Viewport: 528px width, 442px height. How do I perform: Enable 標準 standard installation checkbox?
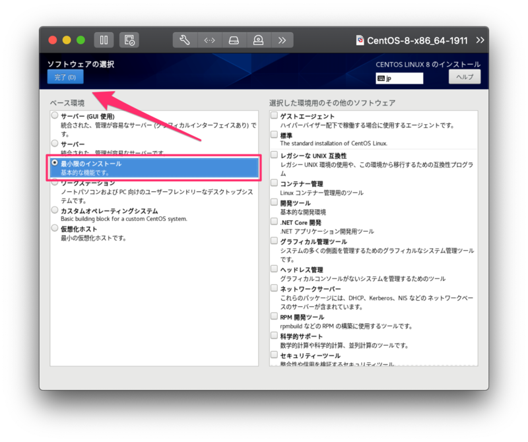tap(274, 135)
